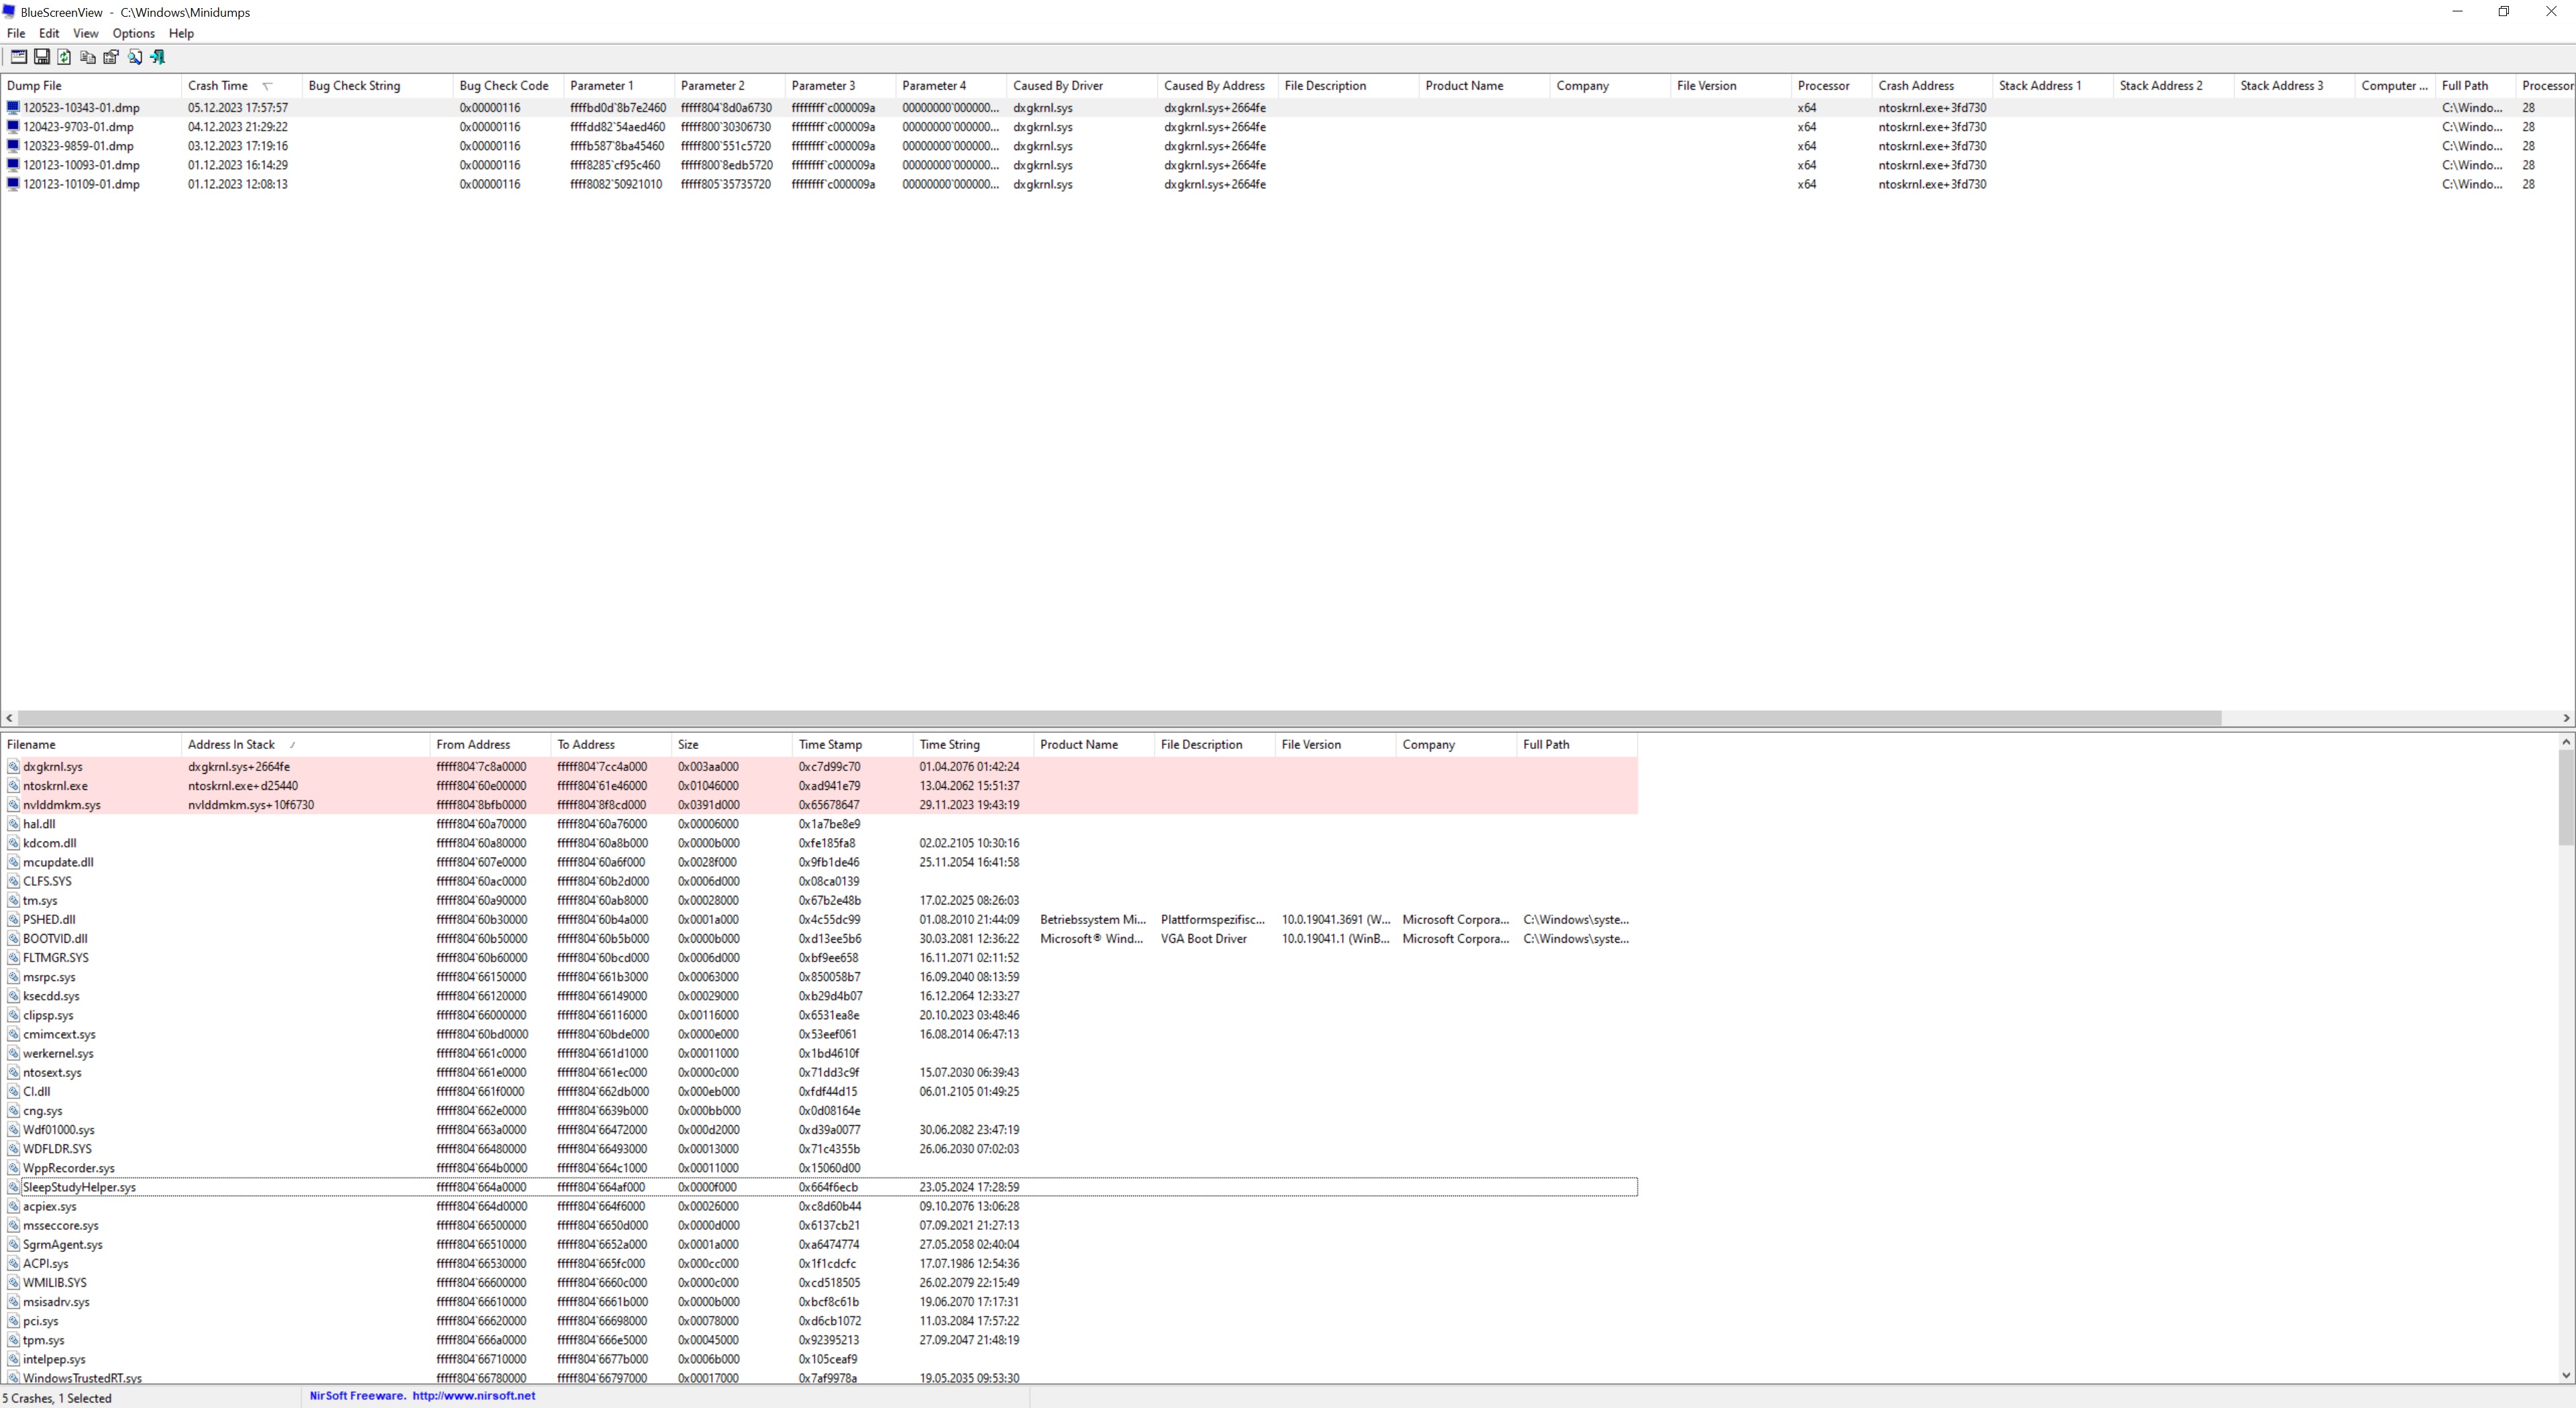The image size is (2576, 1408).
Task: Click the Save Selected Items floppy icon
Action: (42, 57)
